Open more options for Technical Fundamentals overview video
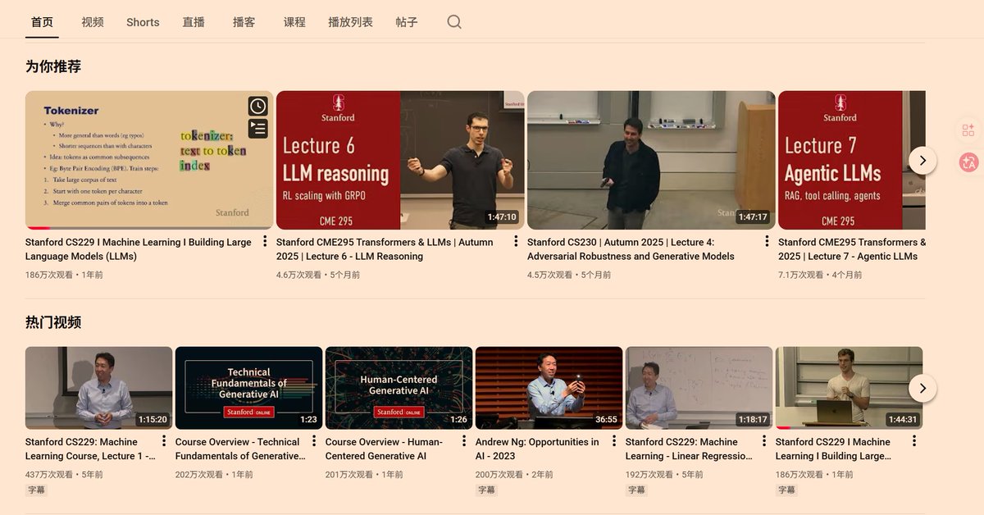The width and height of the screenshot is (984, 515). pyautogui.click(x=314, y=441)
